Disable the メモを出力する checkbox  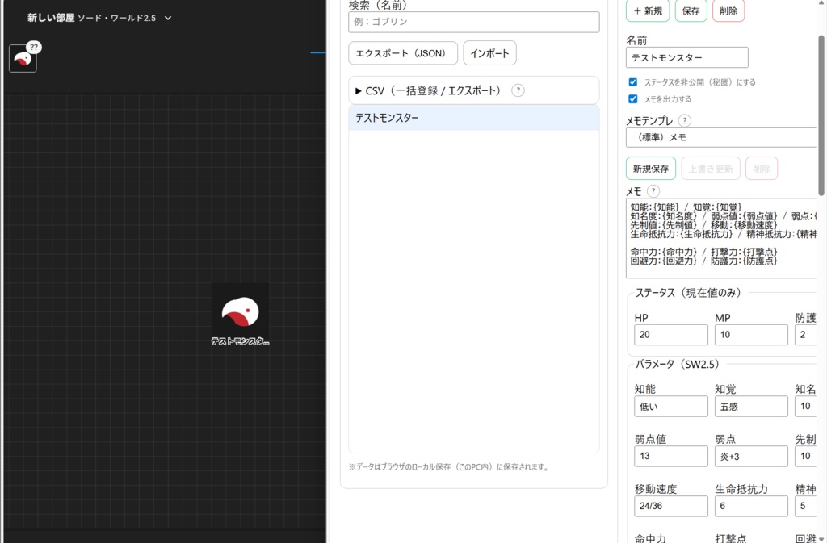click(x=633, y=98)
